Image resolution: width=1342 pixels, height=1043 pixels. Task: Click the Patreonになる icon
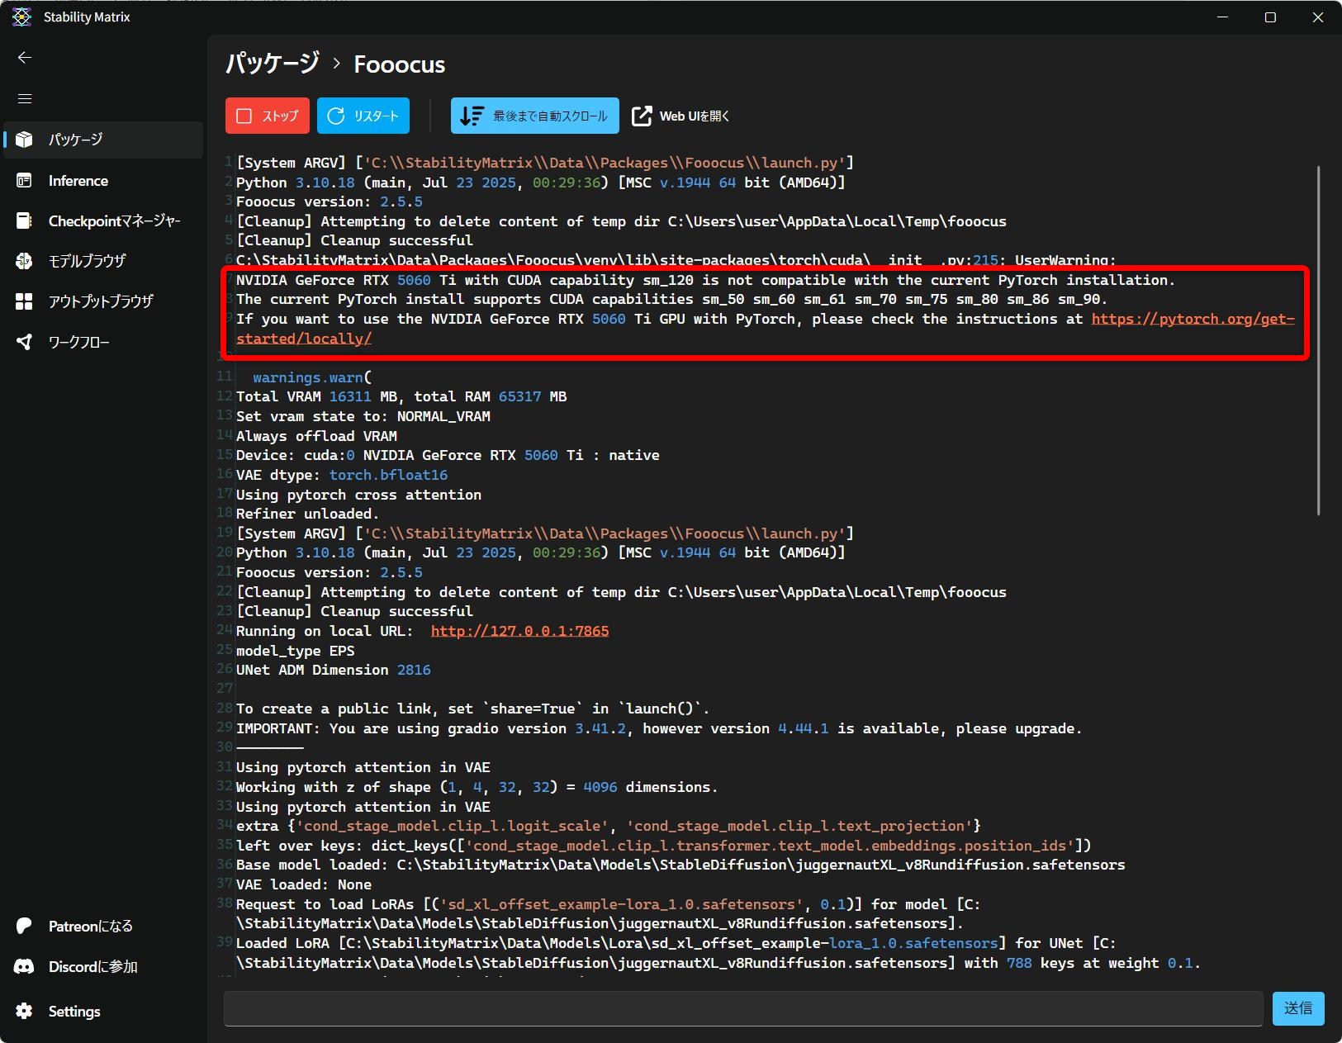(24, 926)
